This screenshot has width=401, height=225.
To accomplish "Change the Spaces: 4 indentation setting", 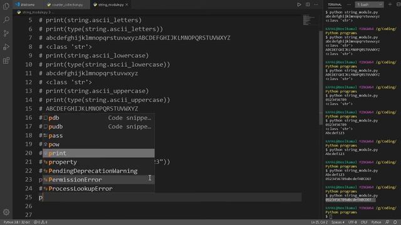I will 338,222.
